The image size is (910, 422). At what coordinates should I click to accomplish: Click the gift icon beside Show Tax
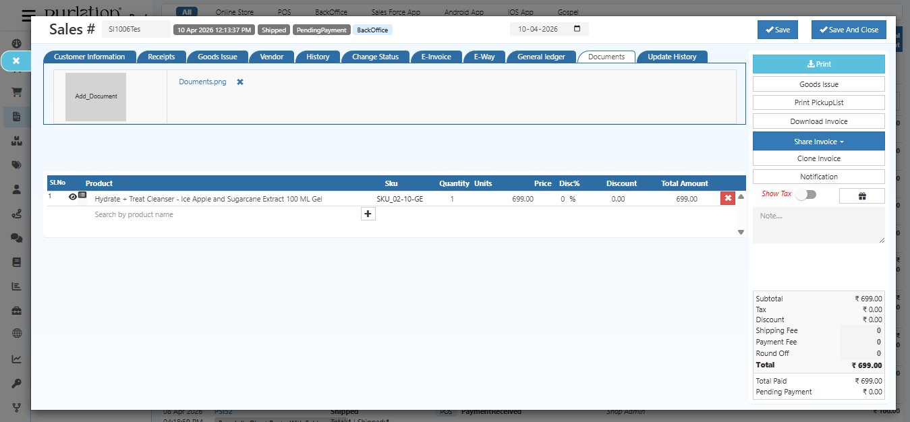[861, 195]
